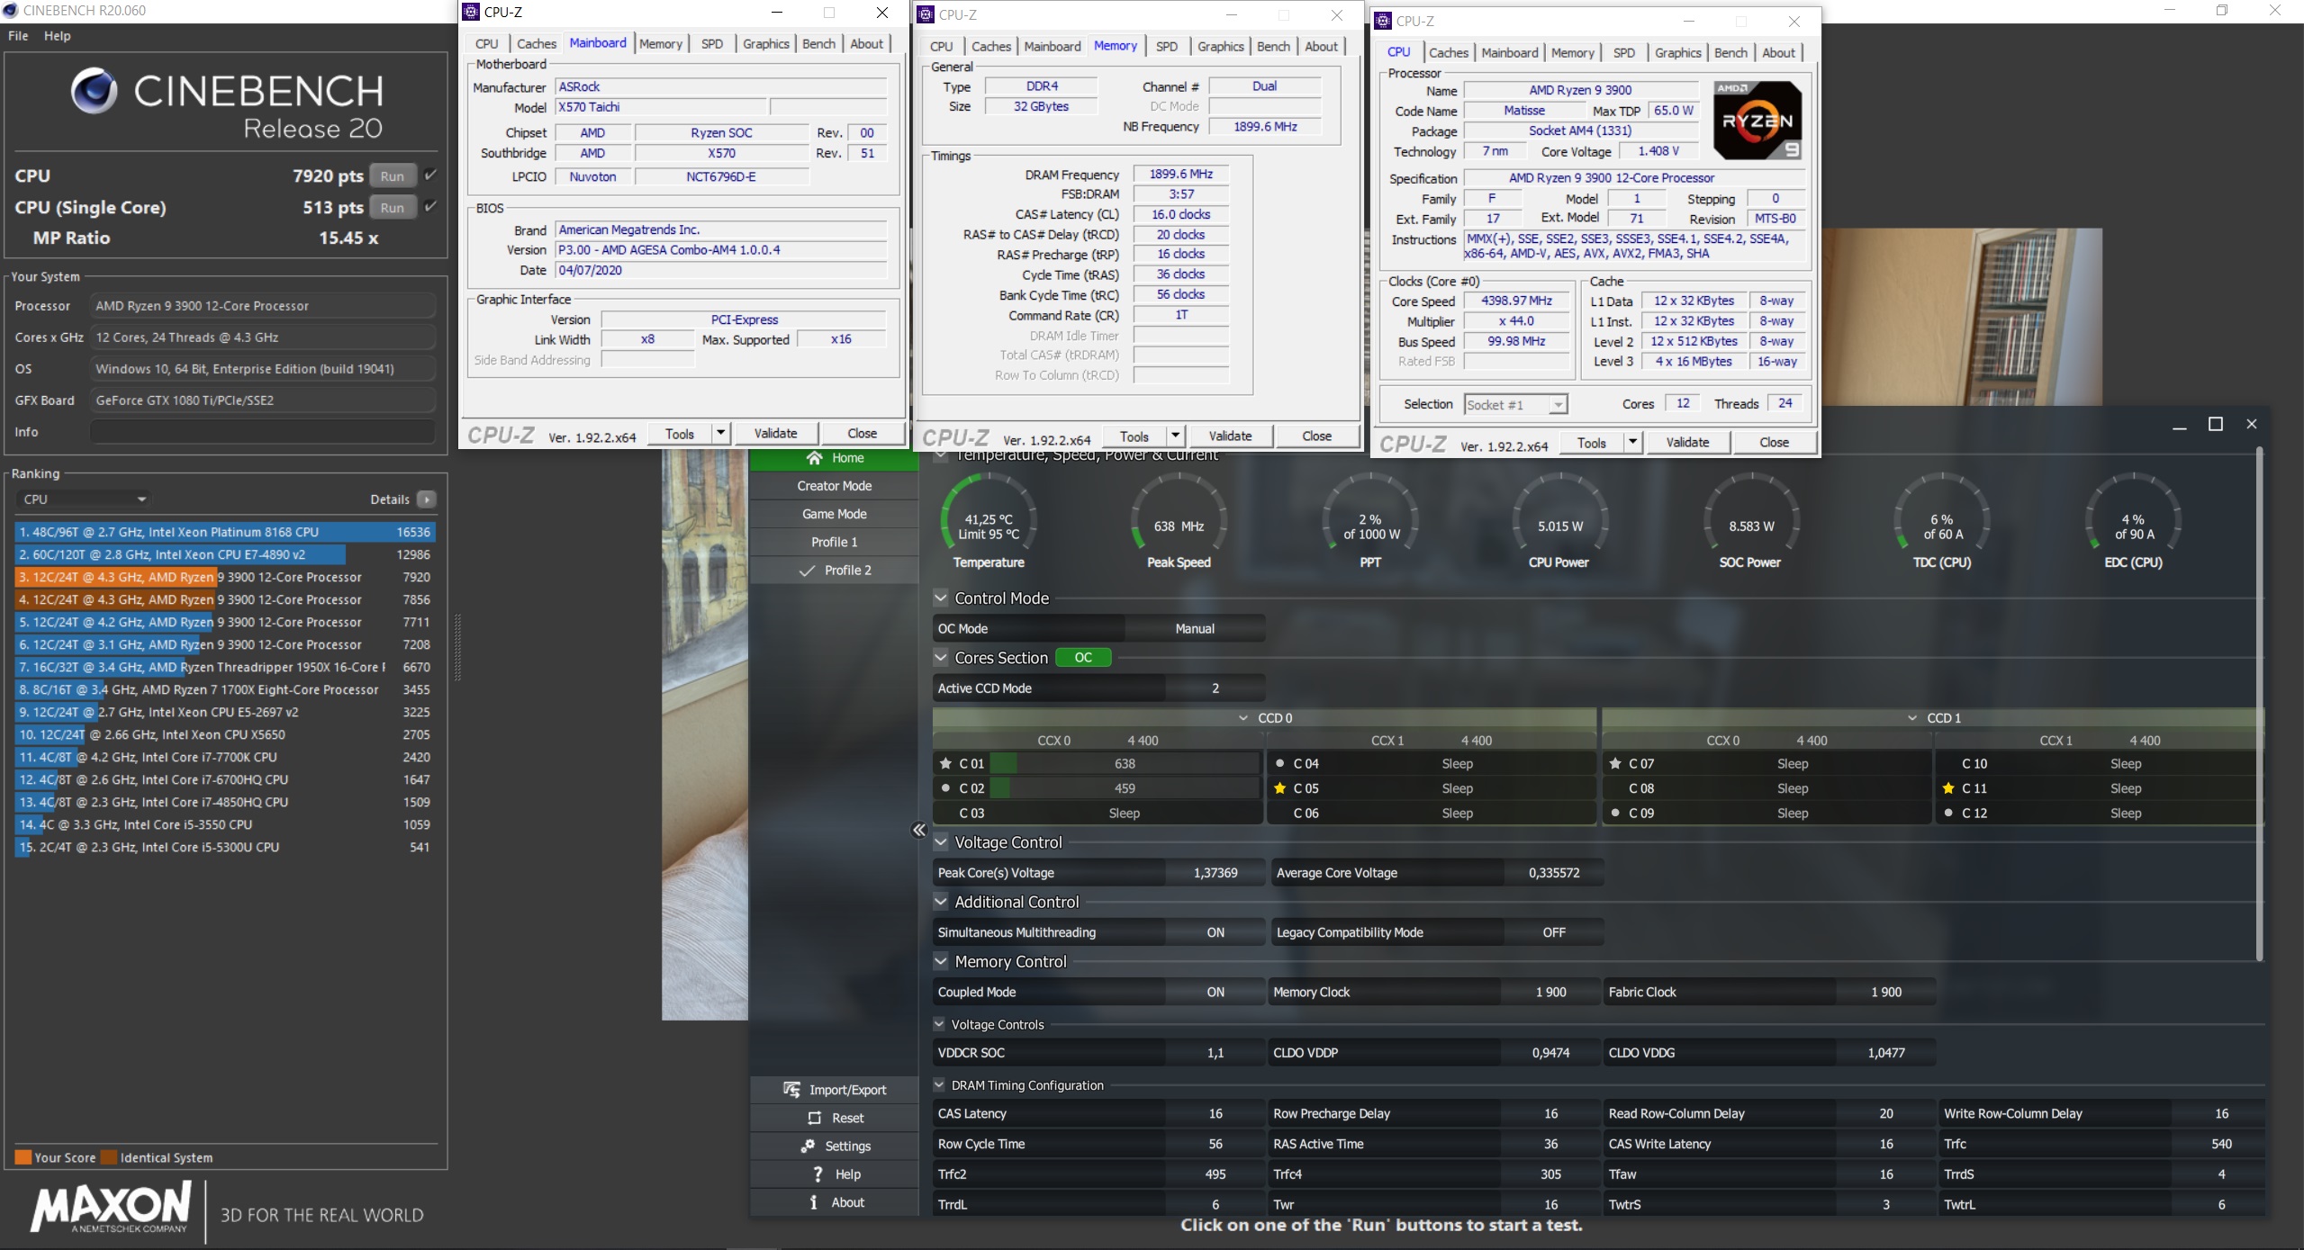Open Ryzen Master About info

pyautogui.click(x=834, y=1202)
